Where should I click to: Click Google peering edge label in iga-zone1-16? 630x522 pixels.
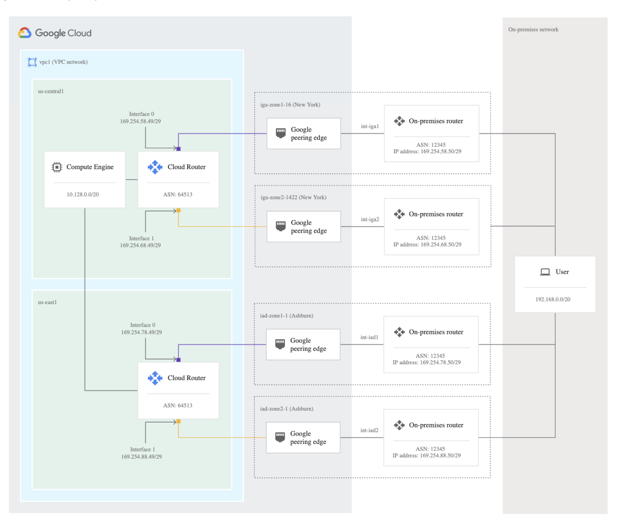309,134
